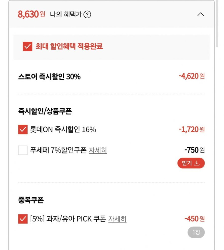This screenshot has height=250, width=224.
Task: Select the 스토어 즉시할인 30% row title
Action: (49, 77)
